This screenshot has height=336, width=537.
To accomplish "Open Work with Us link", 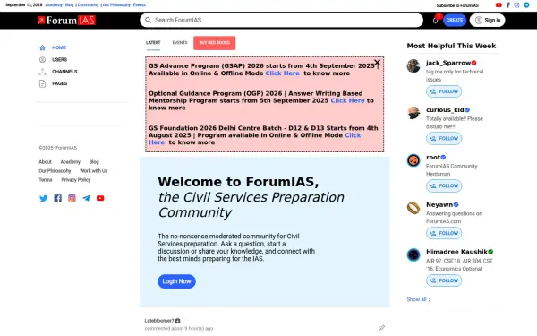I will (x=93, y=171).
